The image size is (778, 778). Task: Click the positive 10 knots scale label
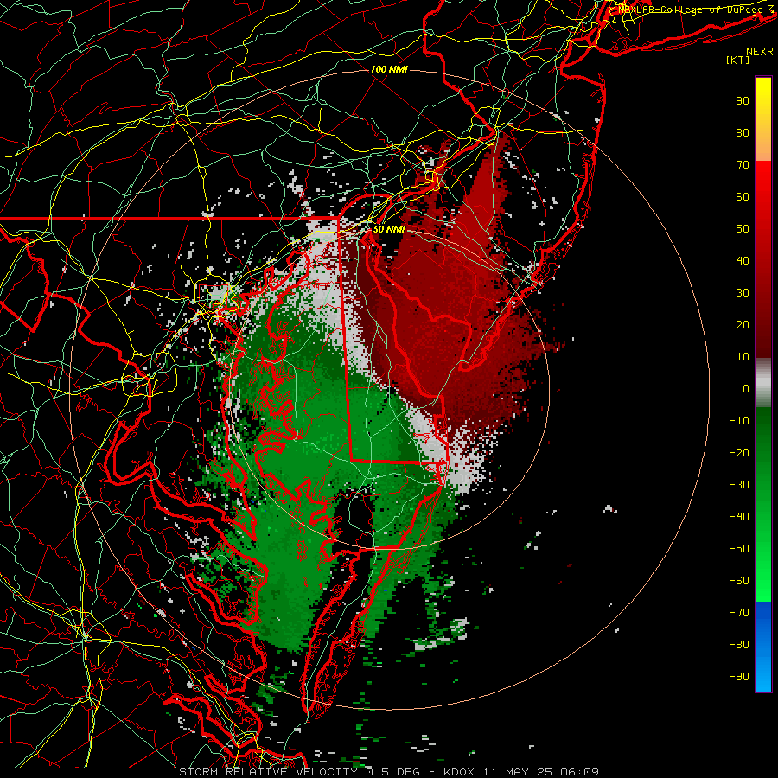[743, 357]
